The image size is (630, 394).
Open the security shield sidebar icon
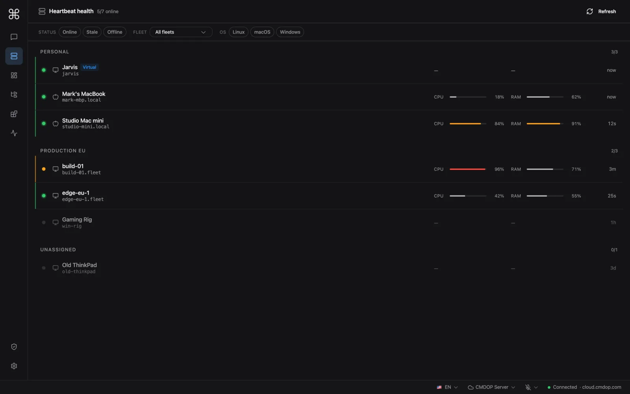[x=14, y=347]
